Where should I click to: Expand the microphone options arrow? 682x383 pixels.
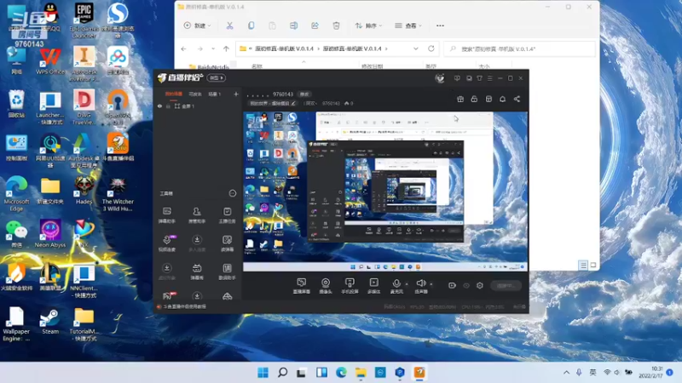coord(407,284)
